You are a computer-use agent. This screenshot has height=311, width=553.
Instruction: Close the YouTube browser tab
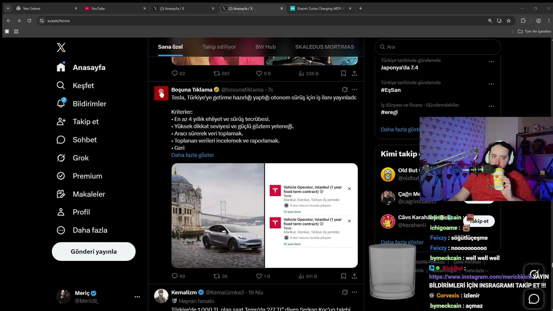point(145,8)
